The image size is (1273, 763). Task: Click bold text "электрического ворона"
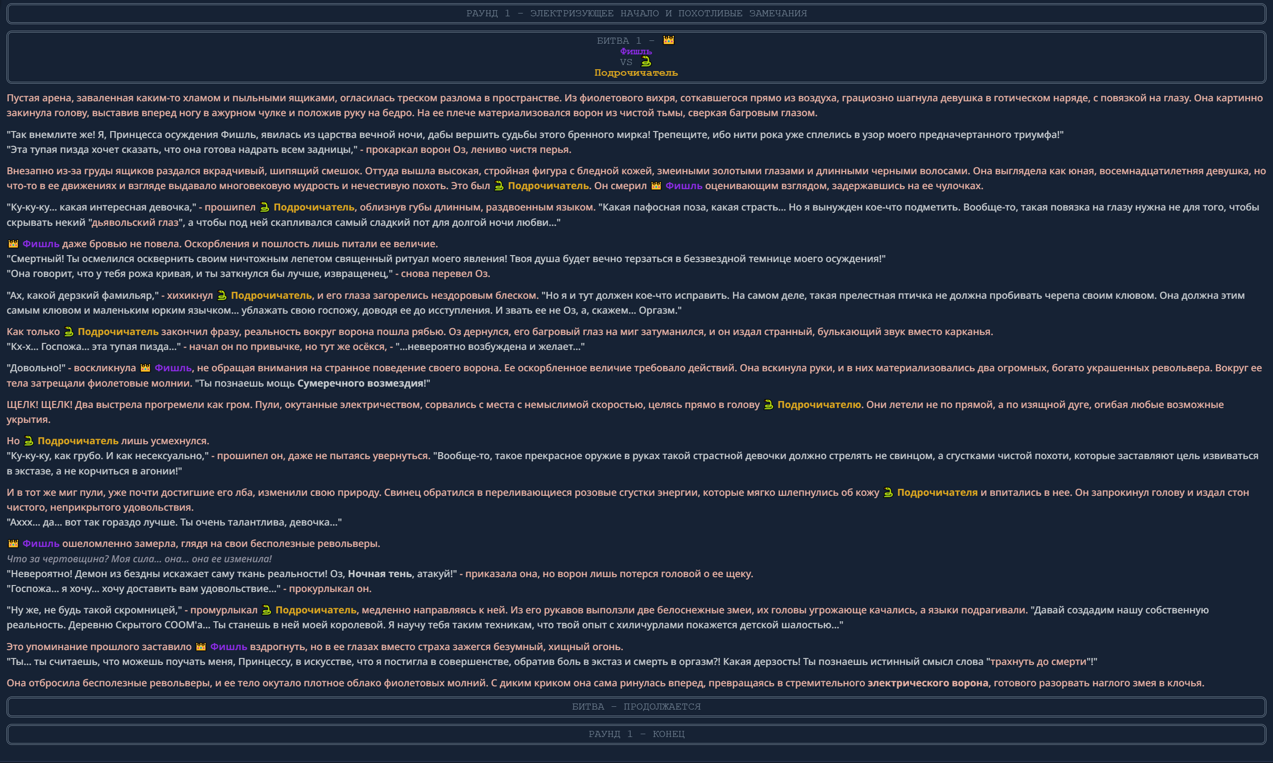coord(928,683)
